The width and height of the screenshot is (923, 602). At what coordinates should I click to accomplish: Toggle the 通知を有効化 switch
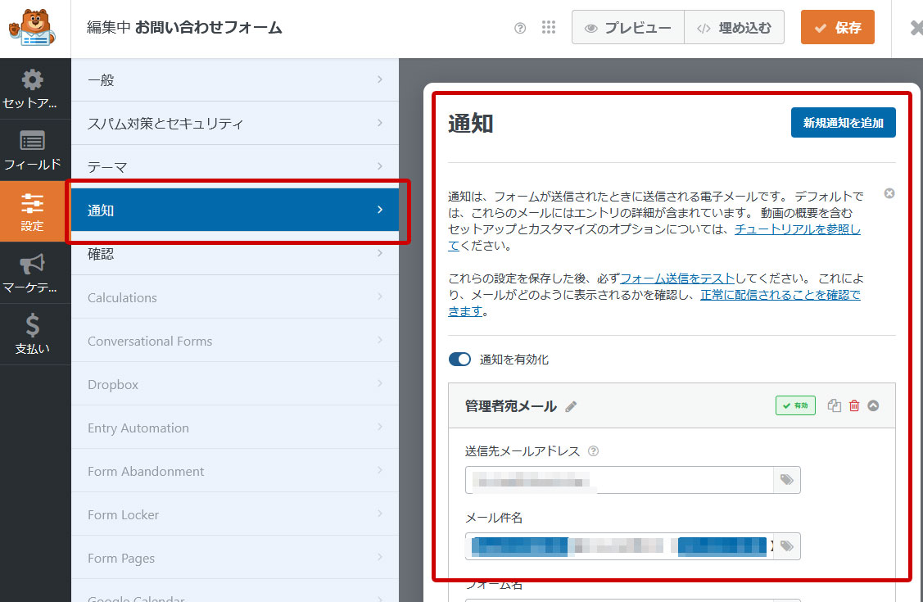tap(460, 360)
